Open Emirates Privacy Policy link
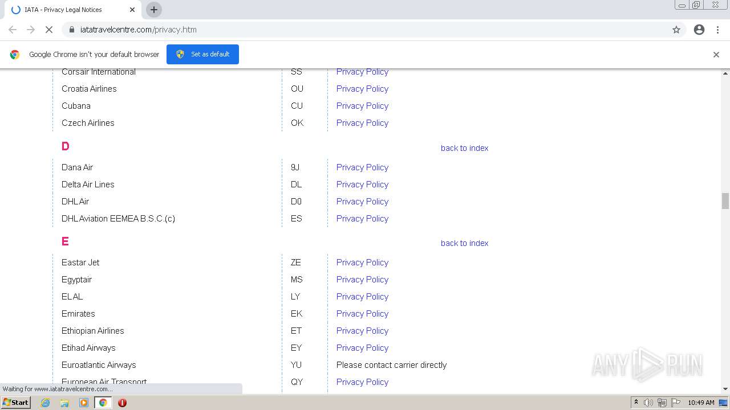730x410 pixels. [x=362, y=314]
